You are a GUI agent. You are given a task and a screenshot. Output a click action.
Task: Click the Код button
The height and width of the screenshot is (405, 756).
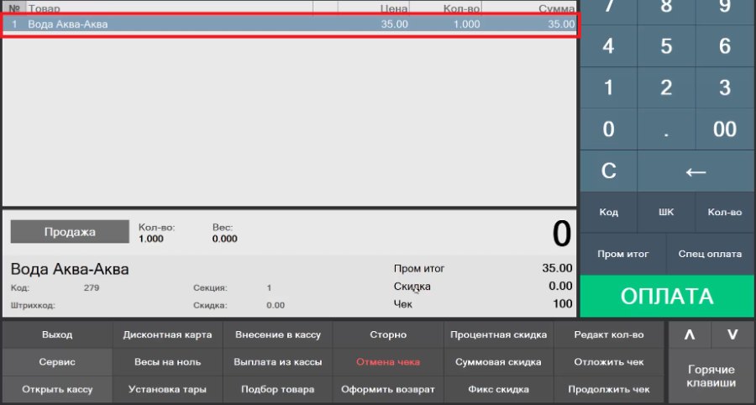pyautogui.click(x=608, y=212)
